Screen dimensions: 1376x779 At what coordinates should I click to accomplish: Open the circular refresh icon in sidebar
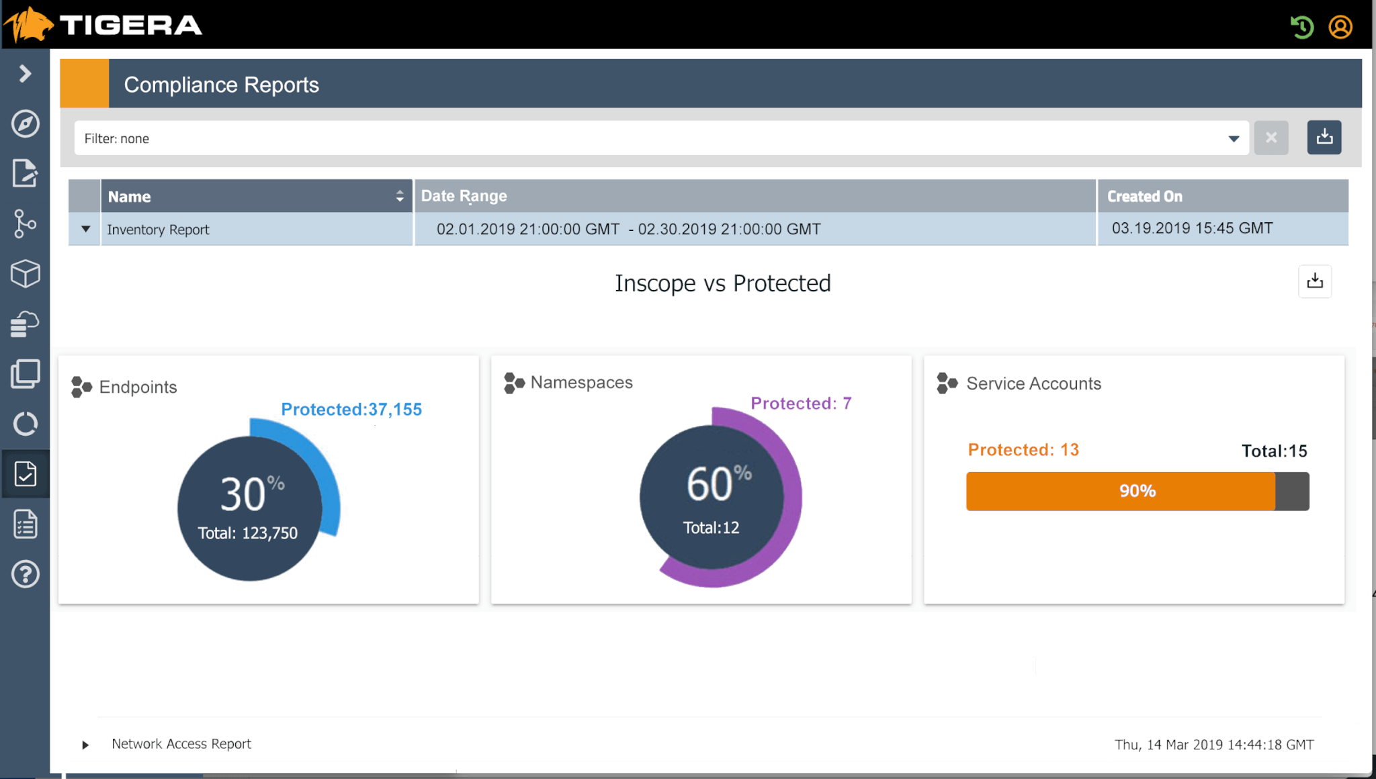[26, 424]
